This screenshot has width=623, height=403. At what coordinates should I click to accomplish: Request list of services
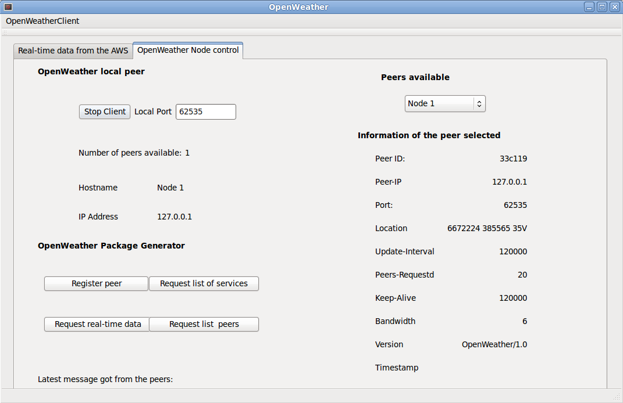pyautogui.click(x=204, y=283)
